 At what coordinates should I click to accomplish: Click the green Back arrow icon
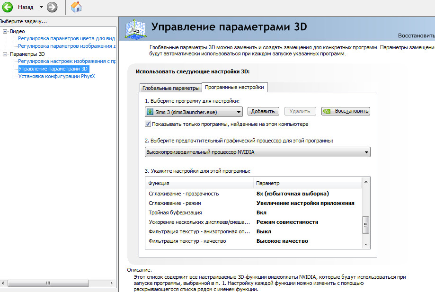(8, 7)
